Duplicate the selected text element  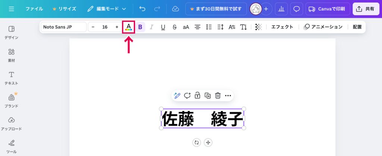click(x=208, y=95)
